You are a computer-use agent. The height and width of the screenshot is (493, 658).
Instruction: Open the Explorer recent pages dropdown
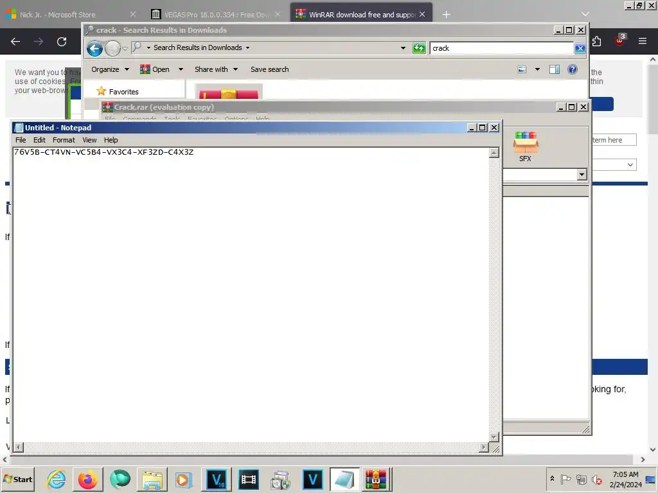point(125,49)
